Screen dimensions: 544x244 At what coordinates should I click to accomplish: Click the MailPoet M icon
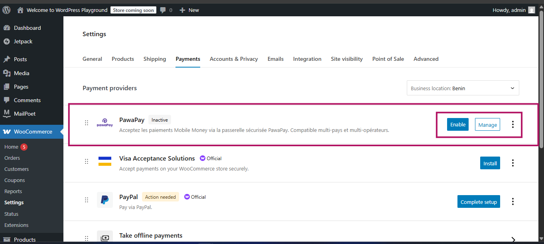click(x=6, y=114)
